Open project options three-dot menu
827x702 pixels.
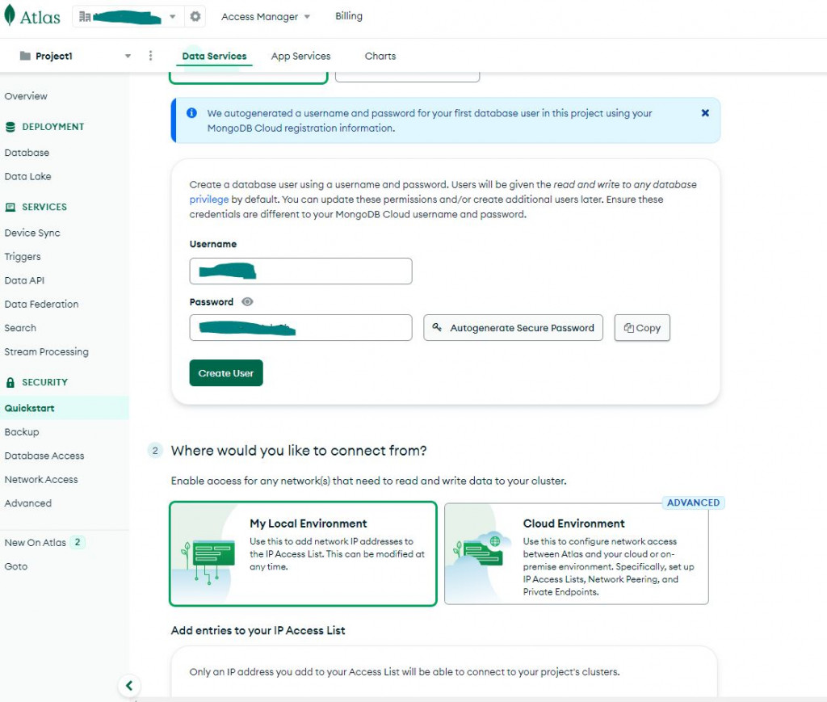150,56
